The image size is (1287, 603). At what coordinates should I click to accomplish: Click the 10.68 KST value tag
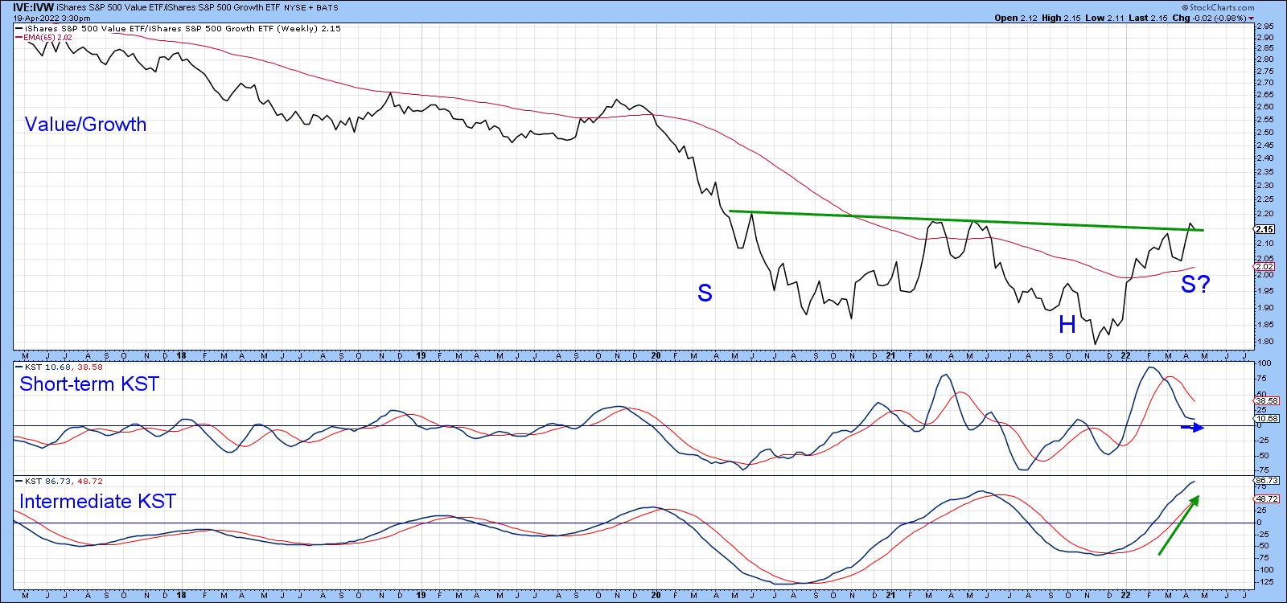(x=1266, y=418)
